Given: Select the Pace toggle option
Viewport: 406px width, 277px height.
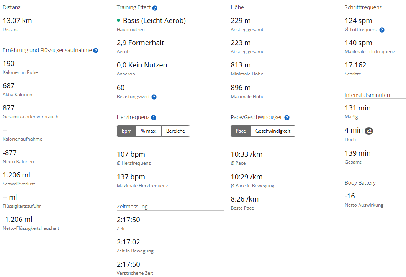Looking at the screenshot, I should point(241,131).
